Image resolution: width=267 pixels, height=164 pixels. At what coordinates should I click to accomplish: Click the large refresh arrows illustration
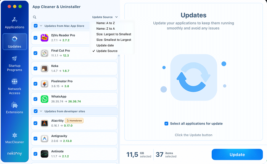pyautogui.click(x=194, y=77)
